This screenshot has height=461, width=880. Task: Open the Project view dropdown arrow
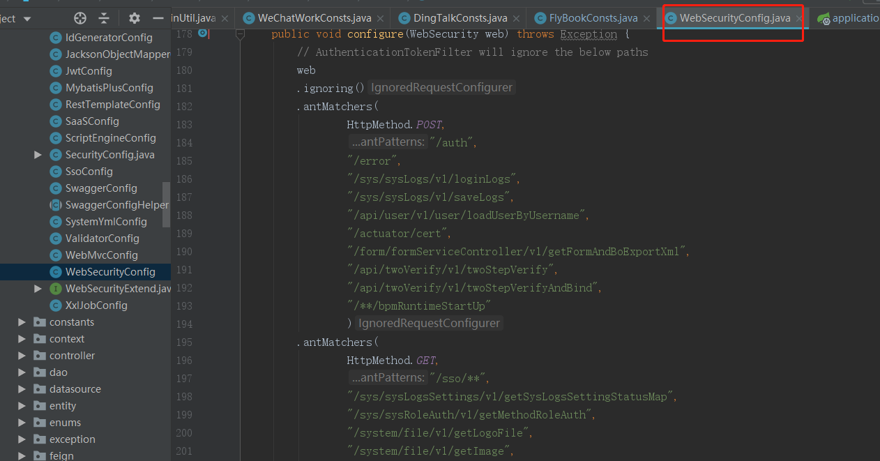27,19
